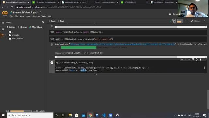Switch to Adding EfficientNet to fastai tab
The image size is (209, 118).
(75, 2)
